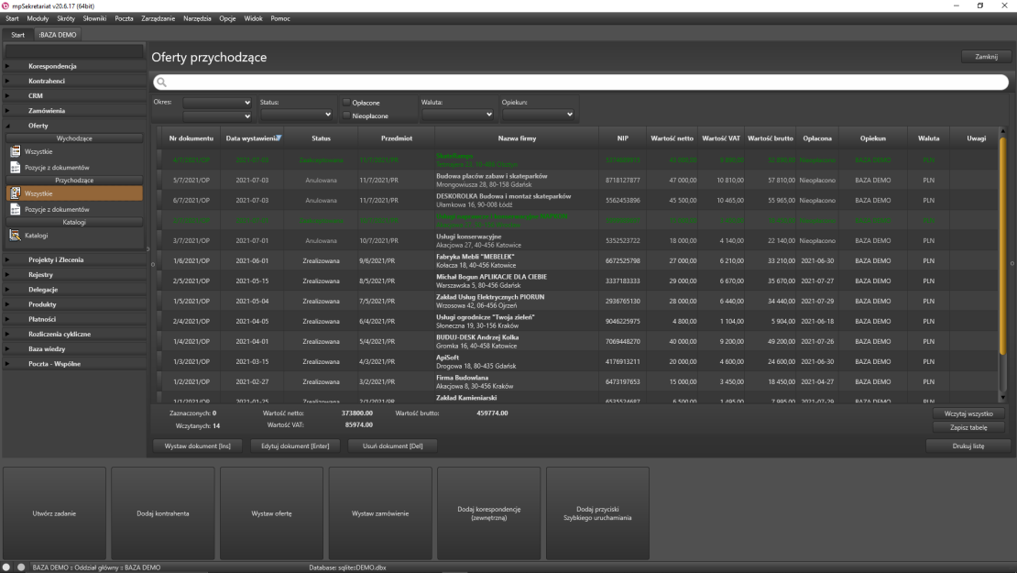Viewport: 1017px width, 573px height.
Task: Click the Zamknij button
Action: [x=987, y=57]
